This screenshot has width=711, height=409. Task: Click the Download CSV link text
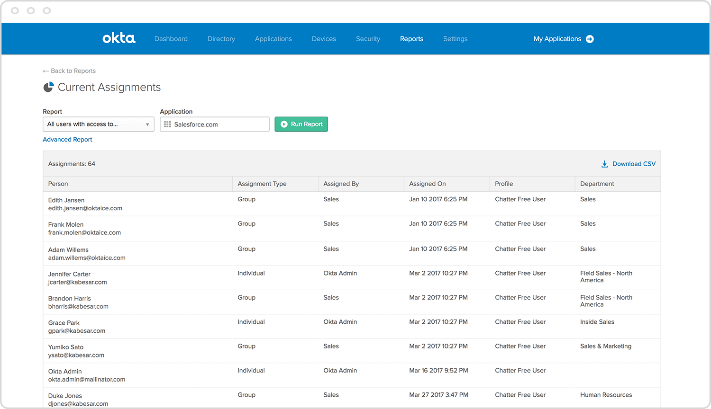[x=634, y=164]
